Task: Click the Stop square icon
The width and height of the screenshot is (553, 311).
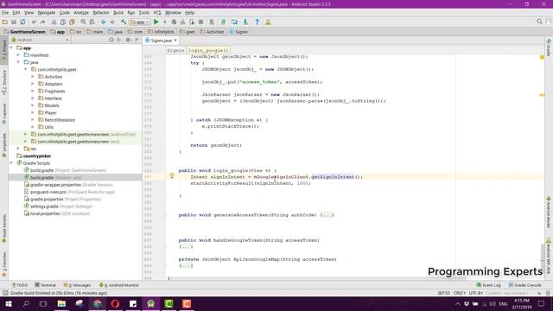Action: click(200, 22)
